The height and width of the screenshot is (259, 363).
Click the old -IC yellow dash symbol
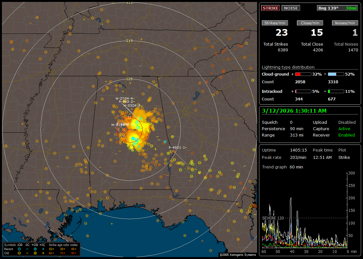click(27, 253)
